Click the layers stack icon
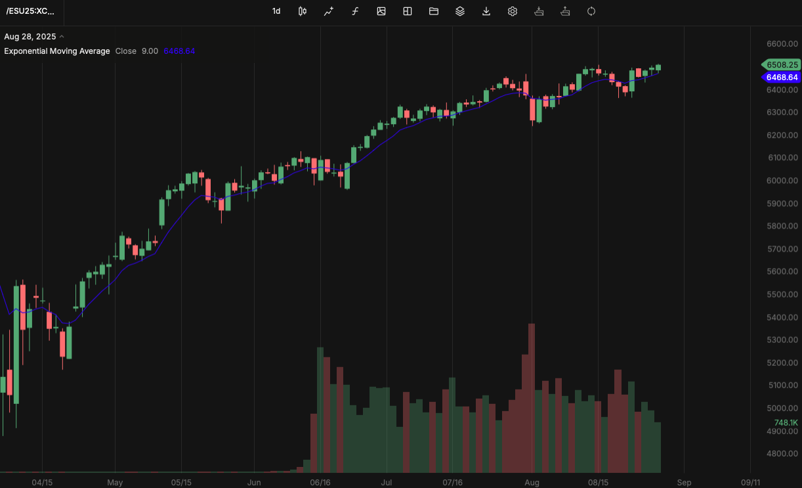Viewport: 802px width, 488px height. click(459, 11)
